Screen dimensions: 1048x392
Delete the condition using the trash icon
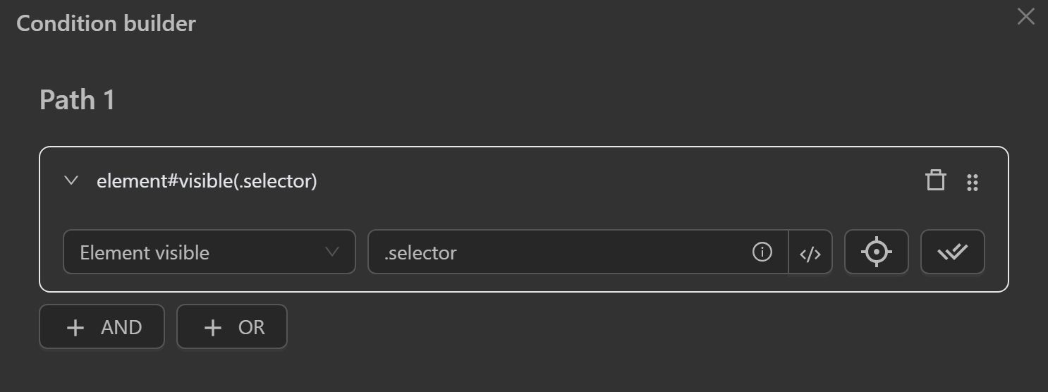(x=935, y=180)
